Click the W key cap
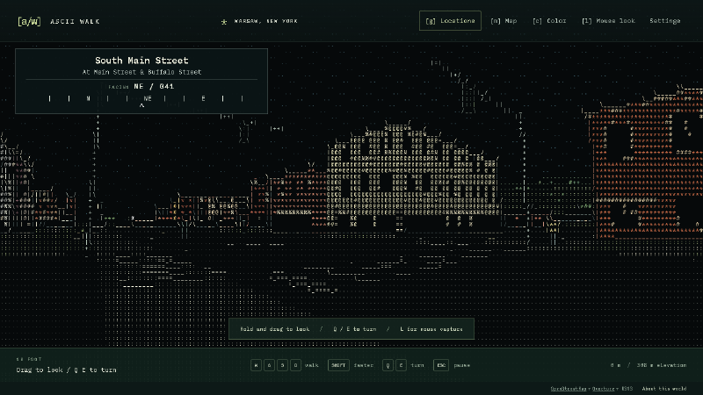 click(x=256, y=365)
